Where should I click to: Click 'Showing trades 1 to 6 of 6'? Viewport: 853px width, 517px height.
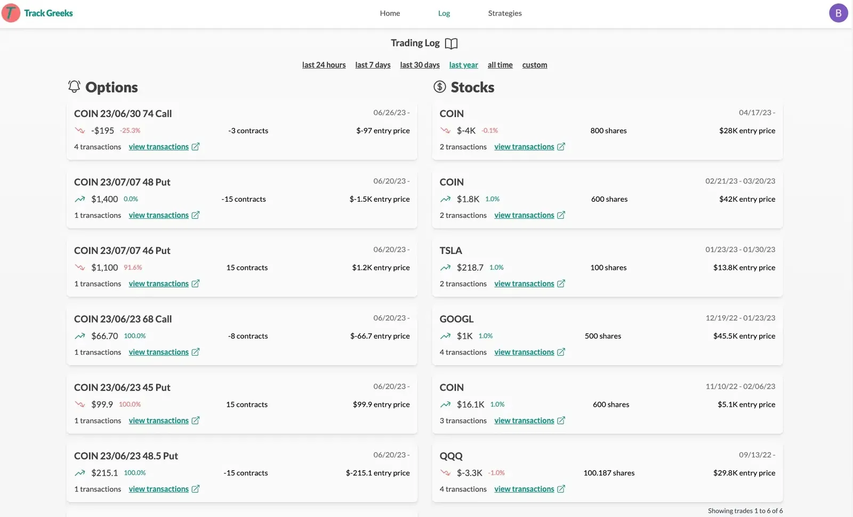click(x=745, y=511)
